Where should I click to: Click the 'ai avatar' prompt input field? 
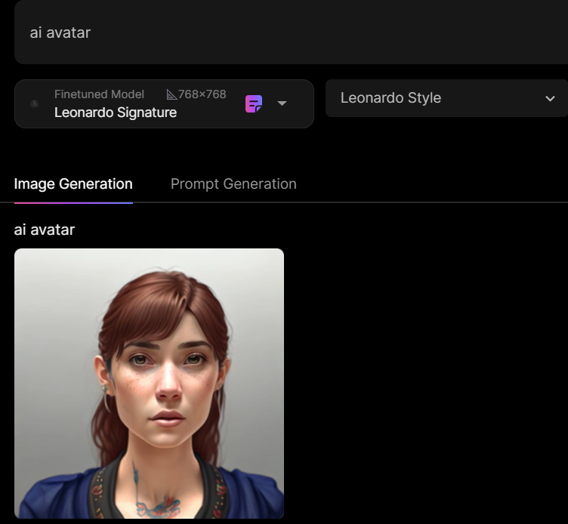click(292, 32)
